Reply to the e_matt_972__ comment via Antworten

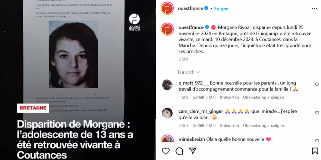coord(229,97)
